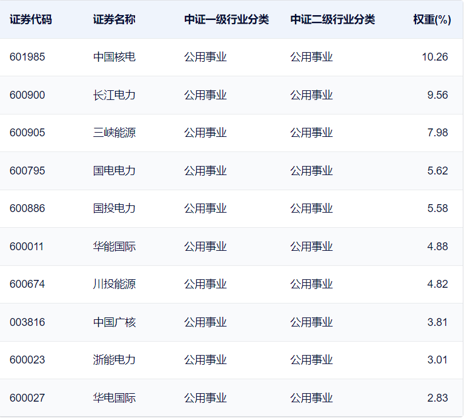Click the weight value 10.26
Screen dimensions: 464x418
pyautogui.click(x=435, y=57)
